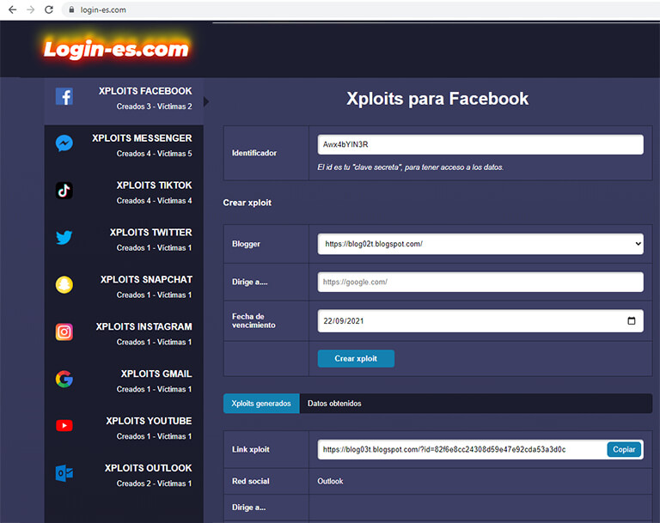Screen dimensions: 660x523
Task: Reload the page with refresh icon
Action: point(49,9)
